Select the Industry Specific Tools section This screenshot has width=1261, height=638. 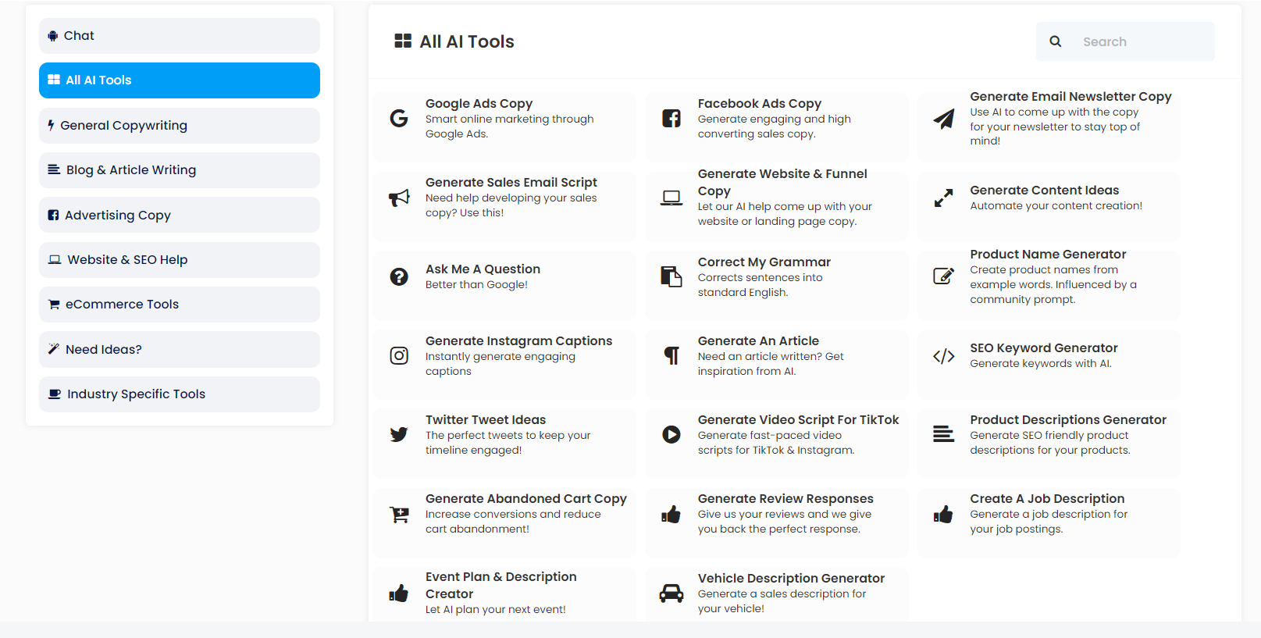point(179,394)
